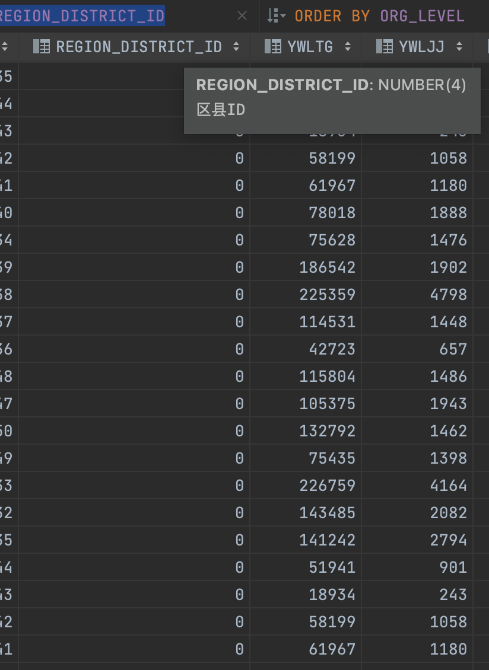Select YWLTG cell 141242

[306, 540]
